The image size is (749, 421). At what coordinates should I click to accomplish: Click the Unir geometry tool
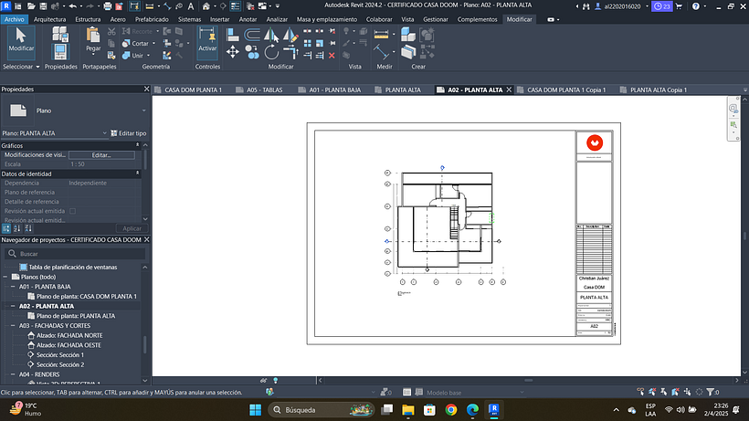134,56
